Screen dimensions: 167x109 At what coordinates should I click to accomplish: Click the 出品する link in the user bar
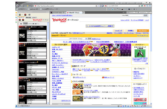click(x=110, y=33)
